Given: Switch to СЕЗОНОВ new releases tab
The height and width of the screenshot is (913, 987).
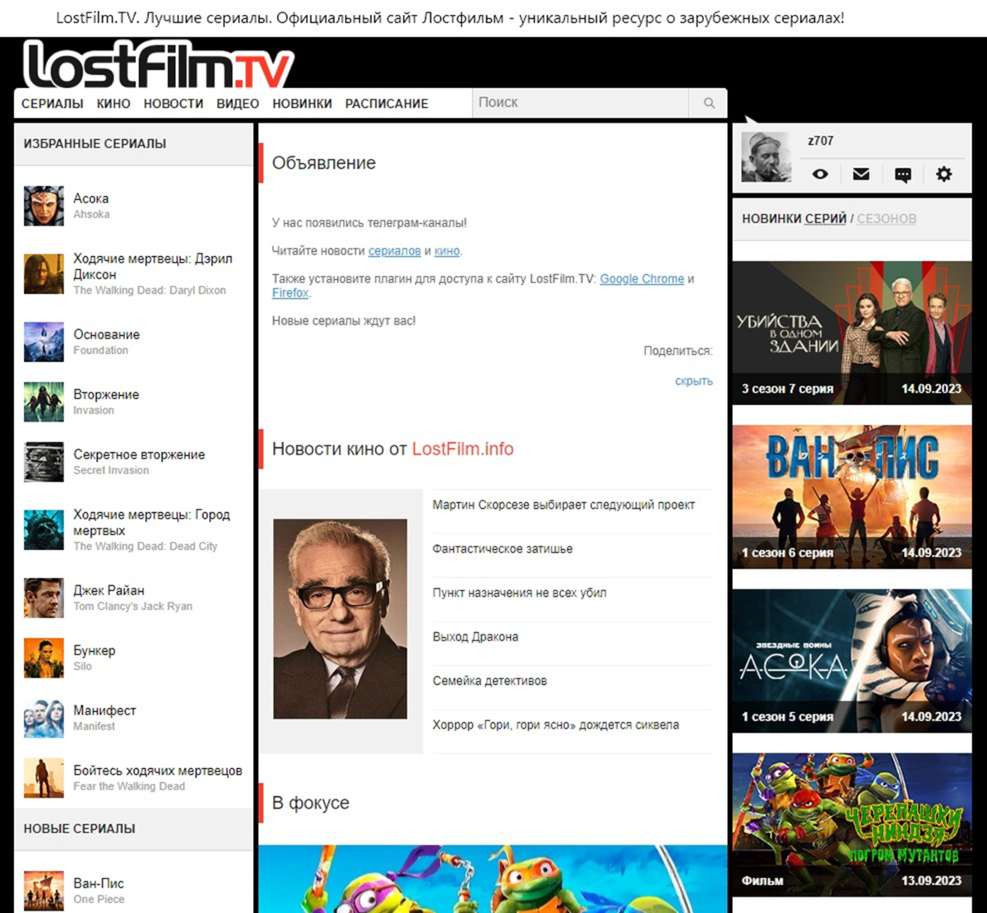Looking at the screenshot, I should (x=887, y=219).
